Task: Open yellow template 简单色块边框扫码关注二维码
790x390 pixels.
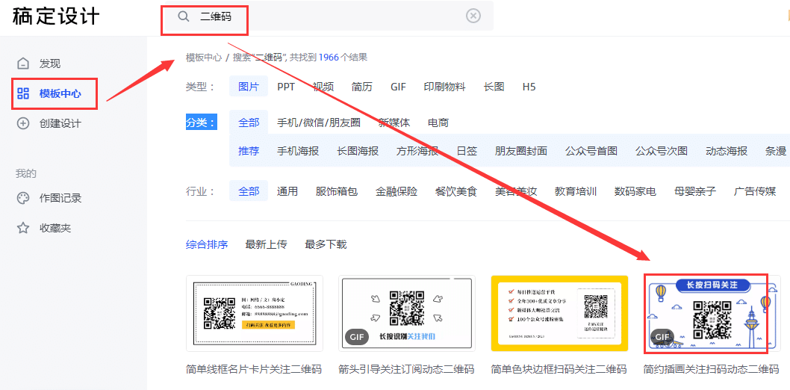Action: click(x=559, y=313)
